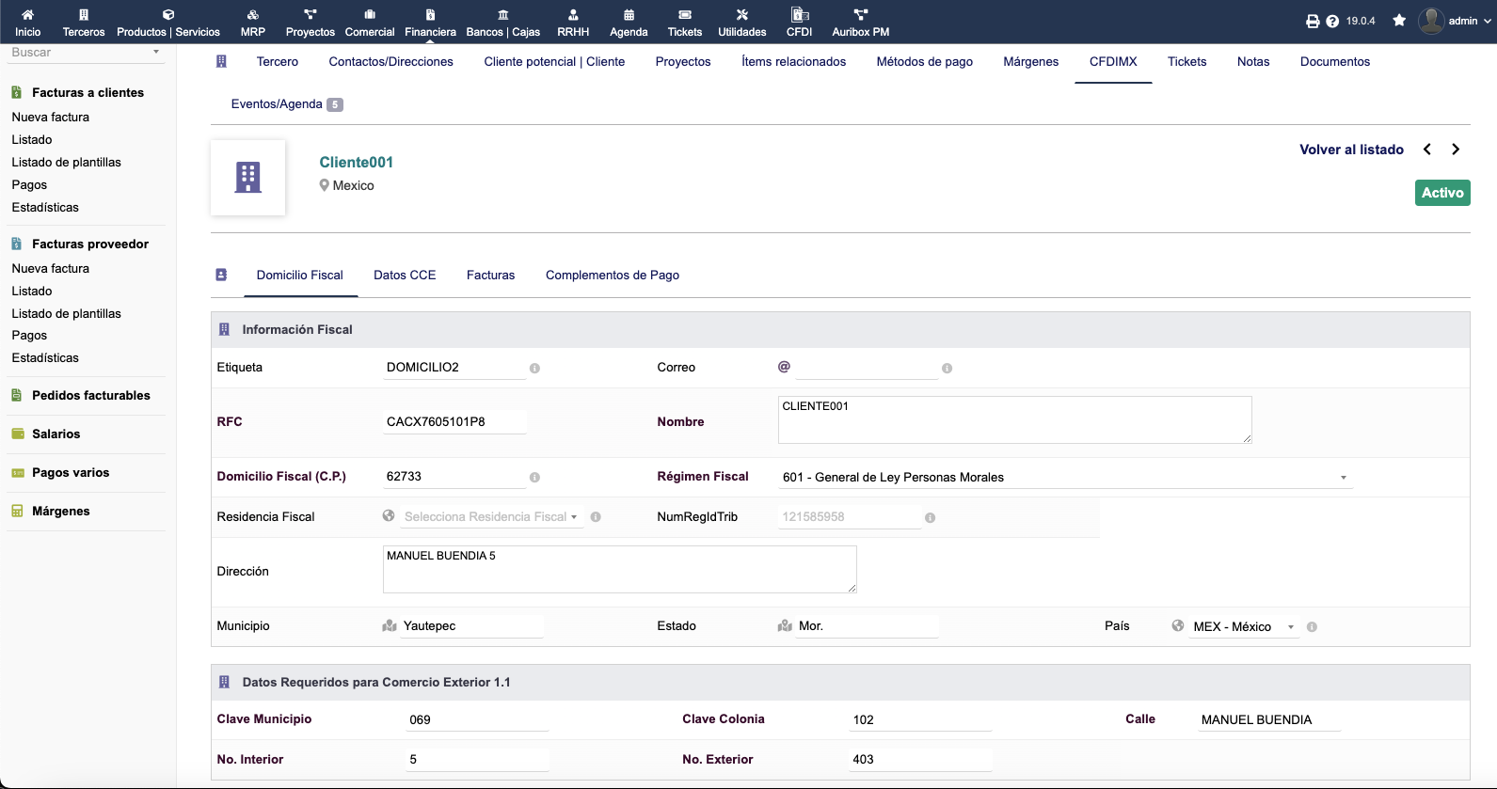The height and width of the screenshot is (789, 1497).
Task: Click the print icon in top bar
Action: coord(1313,21)
